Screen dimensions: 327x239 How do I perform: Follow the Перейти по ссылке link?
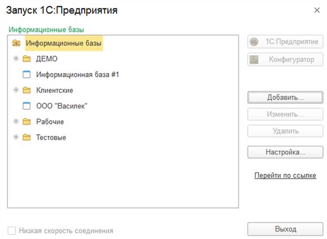[x=285, y=176]
